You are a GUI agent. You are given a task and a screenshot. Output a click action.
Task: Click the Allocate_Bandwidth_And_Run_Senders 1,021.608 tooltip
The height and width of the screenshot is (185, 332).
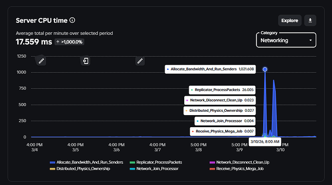pyautogui.click(x=210, y=69)
